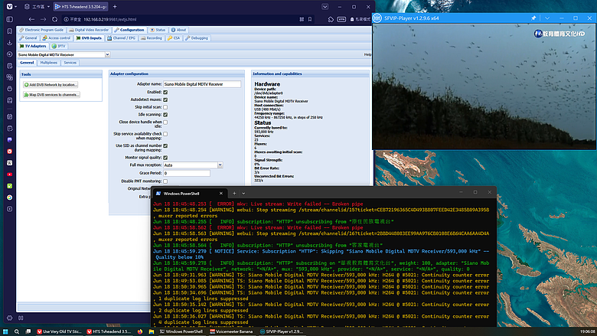The image size is (597, 336).
Task: Open the SFVIP-Player title bar chevron menu
Action: point(547,18)
